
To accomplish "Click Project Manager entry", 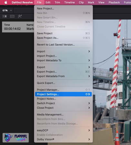I will click(x=63, y=90).
